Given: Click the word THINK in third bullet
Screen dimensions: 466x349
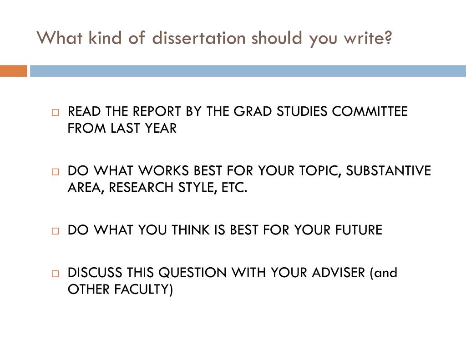Looking at the screenshot, I should coord(191,230).
